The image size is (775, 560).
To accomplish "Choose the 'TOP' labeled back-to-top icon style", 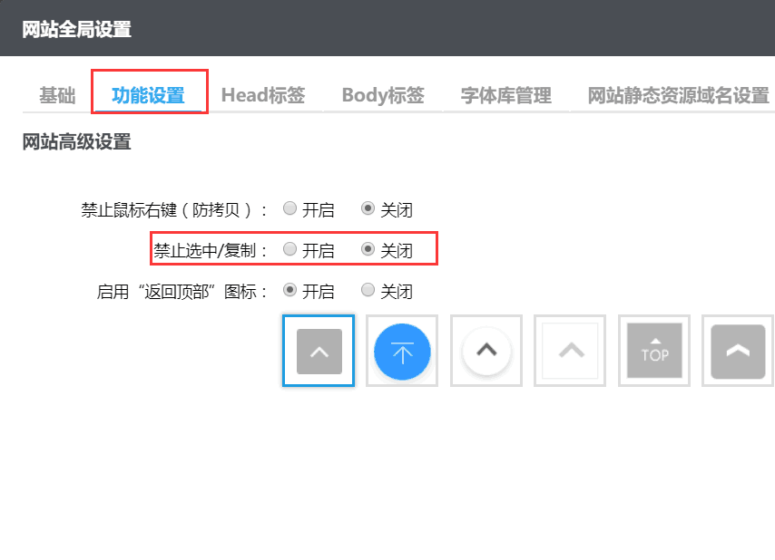I will click(x=653, y=351).
